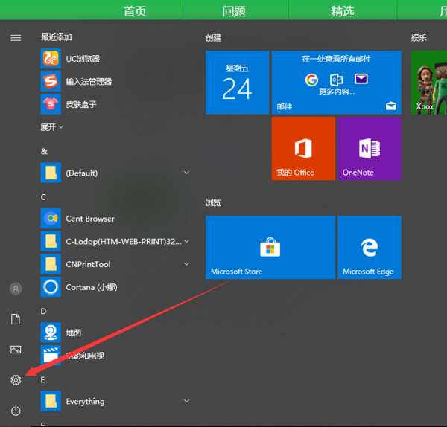Expand the Everything folder chevron
Image resolution: width=447 pixels, height=427 pixels.
186,401
